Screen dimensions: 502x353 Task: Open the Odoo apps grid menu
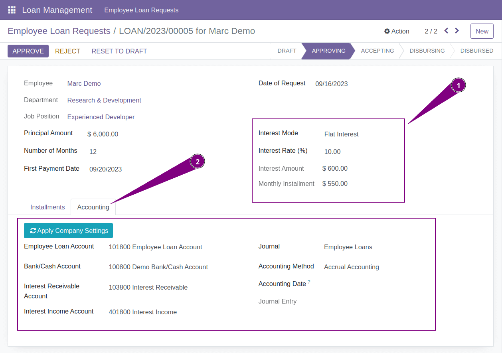11,10
